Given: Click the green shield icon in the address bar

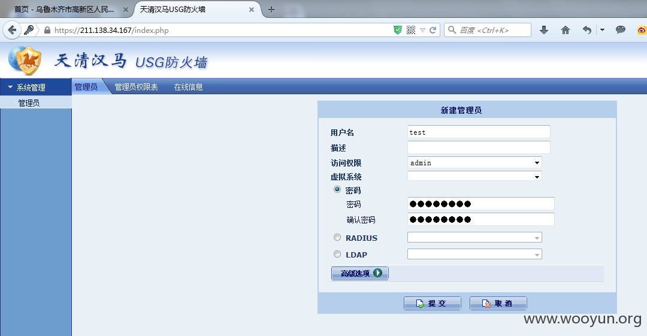Looking at the screenshot, I should pyautogui.click(x=398, y=30).
